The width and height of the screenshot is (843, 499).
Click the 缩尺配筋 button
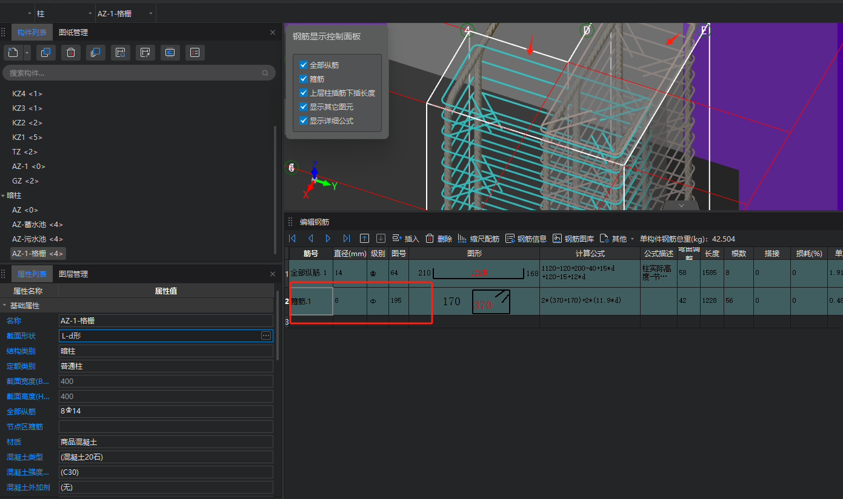479,239
